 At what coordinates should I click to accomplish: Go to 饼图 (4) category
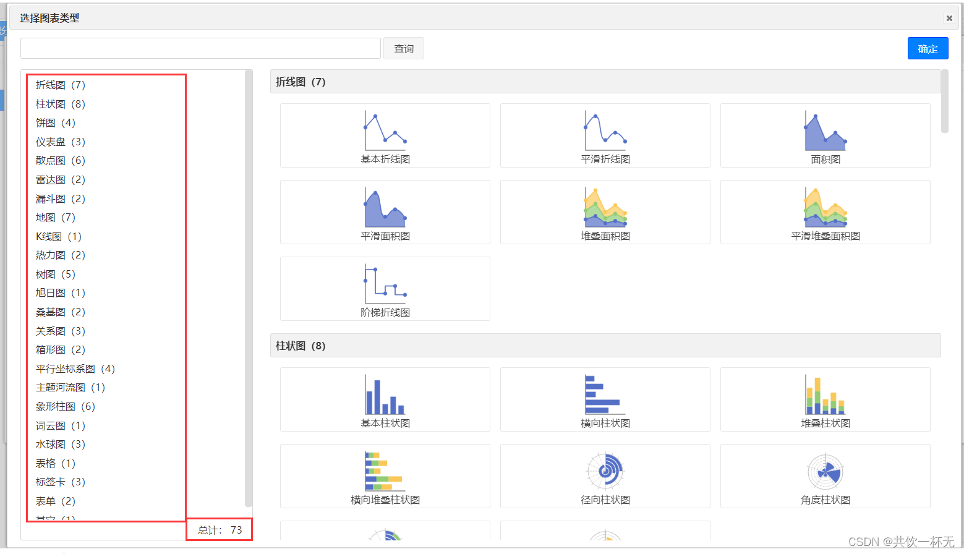tap(56, 122)
